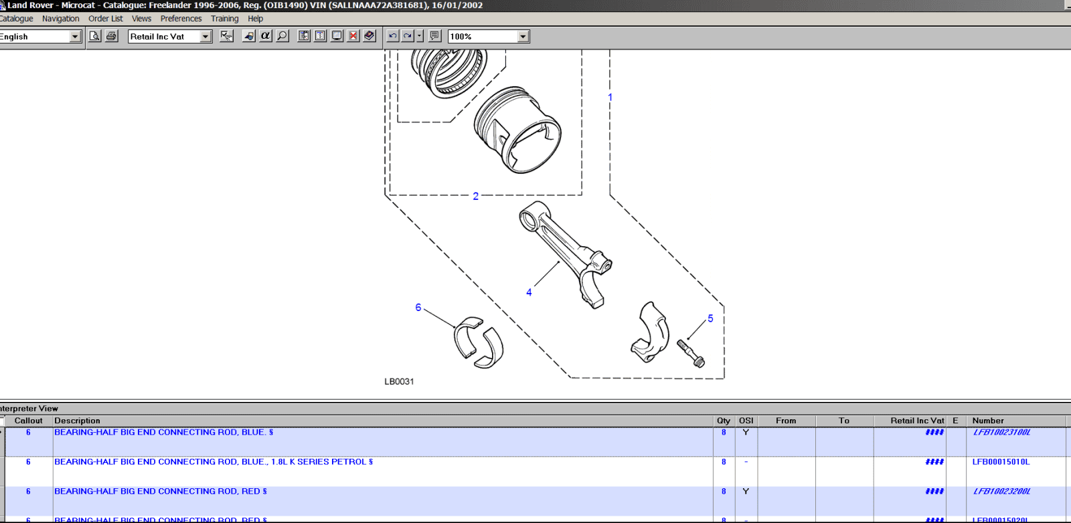
Task: Select callout 6 bearing label
Action: coord(418,308)
